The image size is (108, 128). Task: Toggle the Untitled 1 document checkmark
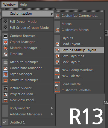[4, 122]
